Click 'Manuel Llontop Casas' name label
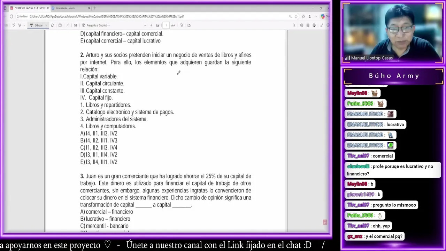This screenshot has width=446, height=251. [372, 58]
